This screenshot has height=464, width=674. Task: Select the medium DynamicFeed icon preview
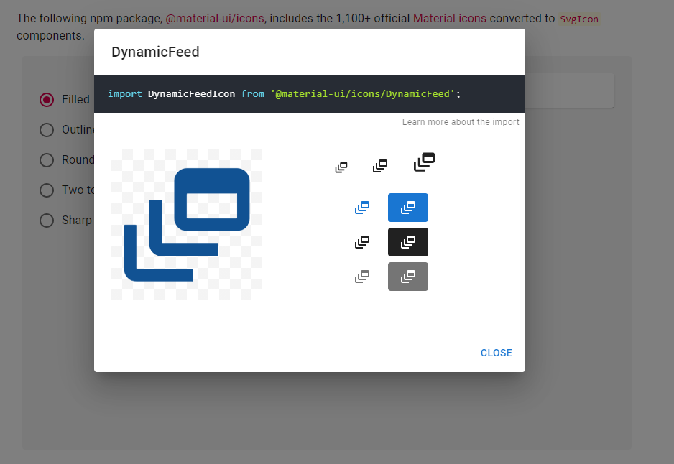coord(380,164)
